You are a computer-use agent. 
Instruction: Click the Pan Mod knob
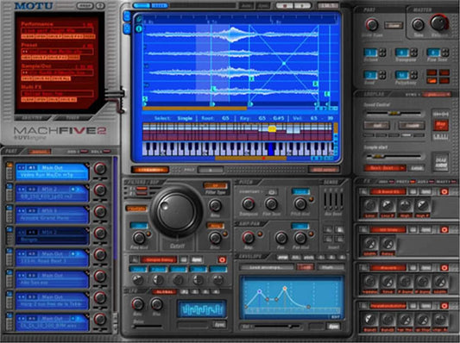click(x=300, y=238)
